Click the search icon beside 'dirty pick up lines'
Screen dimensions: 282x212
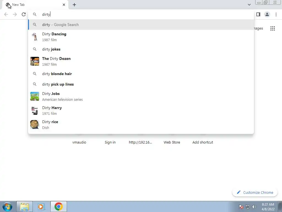pos(35,84)
